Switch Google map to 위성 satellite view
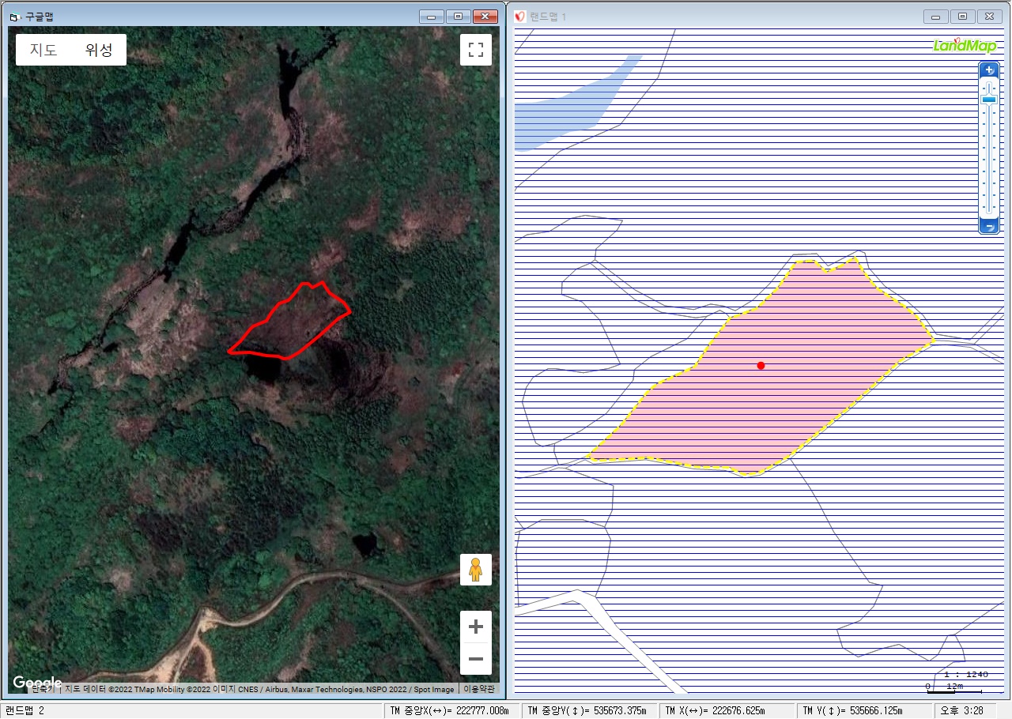The height and width of the screenshot is (719, 1012). coord(99,50)
